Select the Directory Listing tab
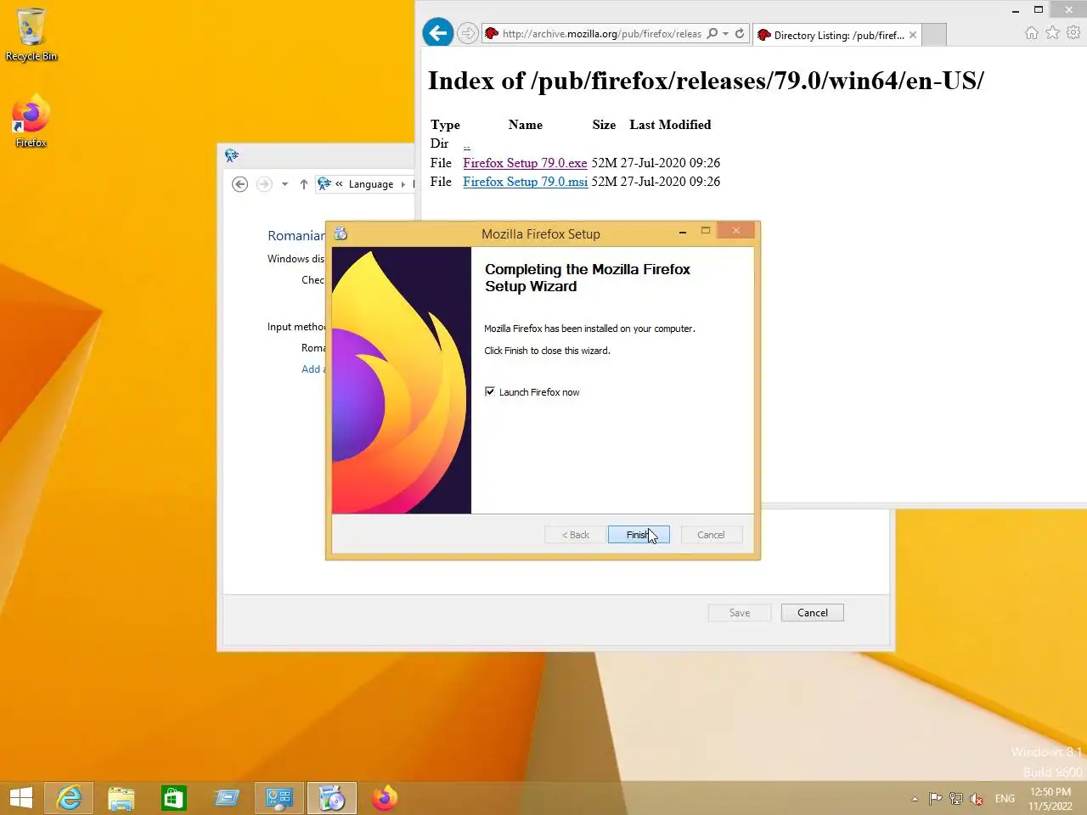Viewport: 1087px width, 815px height. [836, 35]
